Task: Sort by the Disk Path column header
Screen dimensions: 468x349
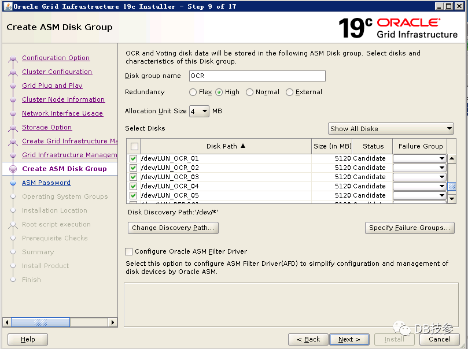Action: (226, 146)
